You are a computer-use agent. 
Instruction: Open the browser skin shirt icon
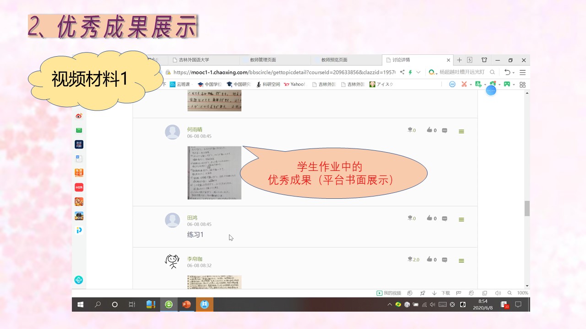click(x=484, y=60)
